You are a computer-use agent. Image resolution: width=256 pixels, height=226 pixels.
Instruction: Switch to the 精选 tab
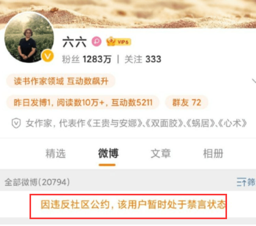[55, 153]
